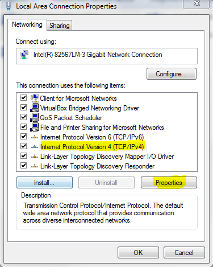213x267 pixels.
Task: Click the Configure... button
Action: pyautogui.click(x=172, y=74)
